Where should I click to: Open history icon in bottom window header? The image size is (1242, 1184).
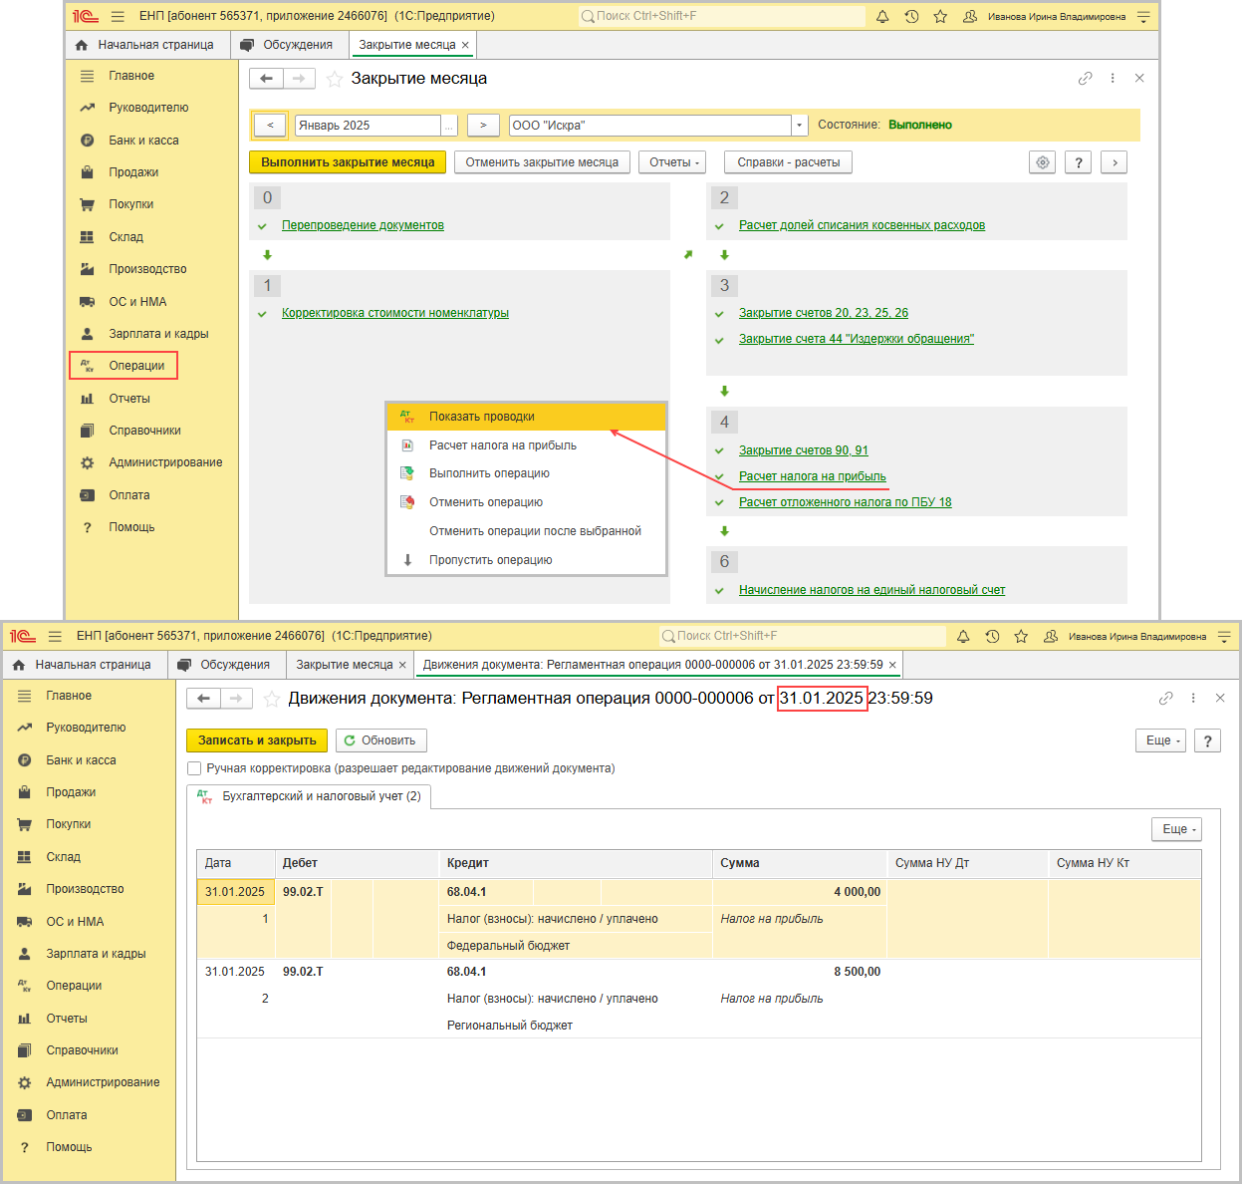992,636
